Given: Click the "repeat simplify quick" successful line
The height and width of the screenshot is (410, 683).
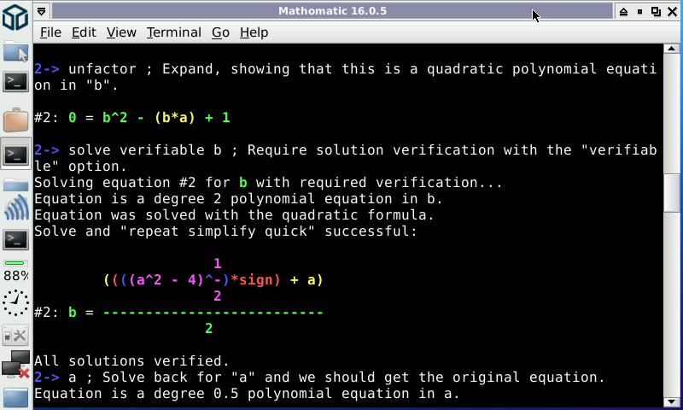Looking at the screenshot, I should 225,231.
